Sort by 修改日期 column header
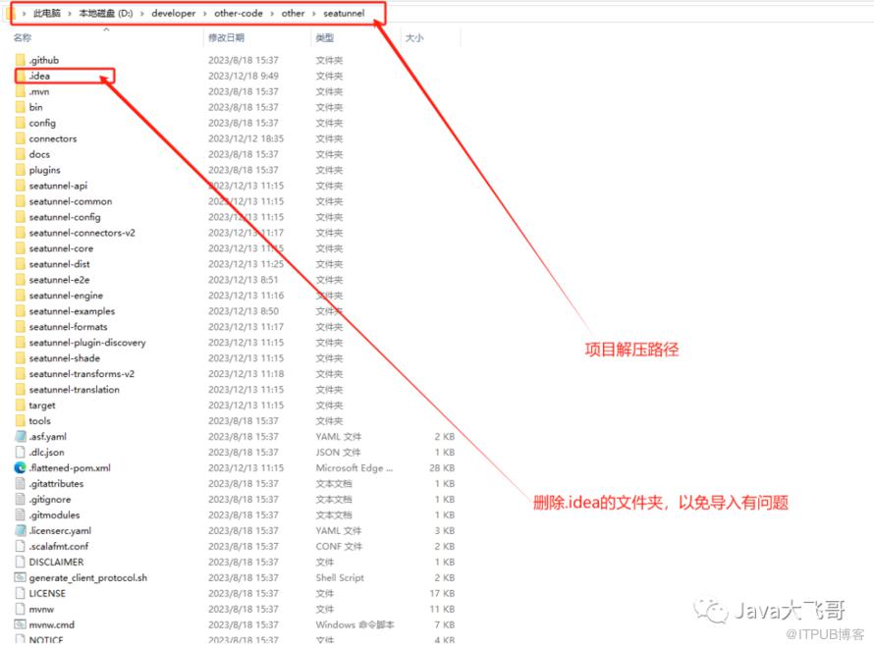Viewport: 874px width, 649px height. click(x=226, y=38)
